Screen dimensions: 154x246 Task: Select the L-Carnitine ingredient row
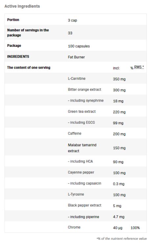point(76,78)
